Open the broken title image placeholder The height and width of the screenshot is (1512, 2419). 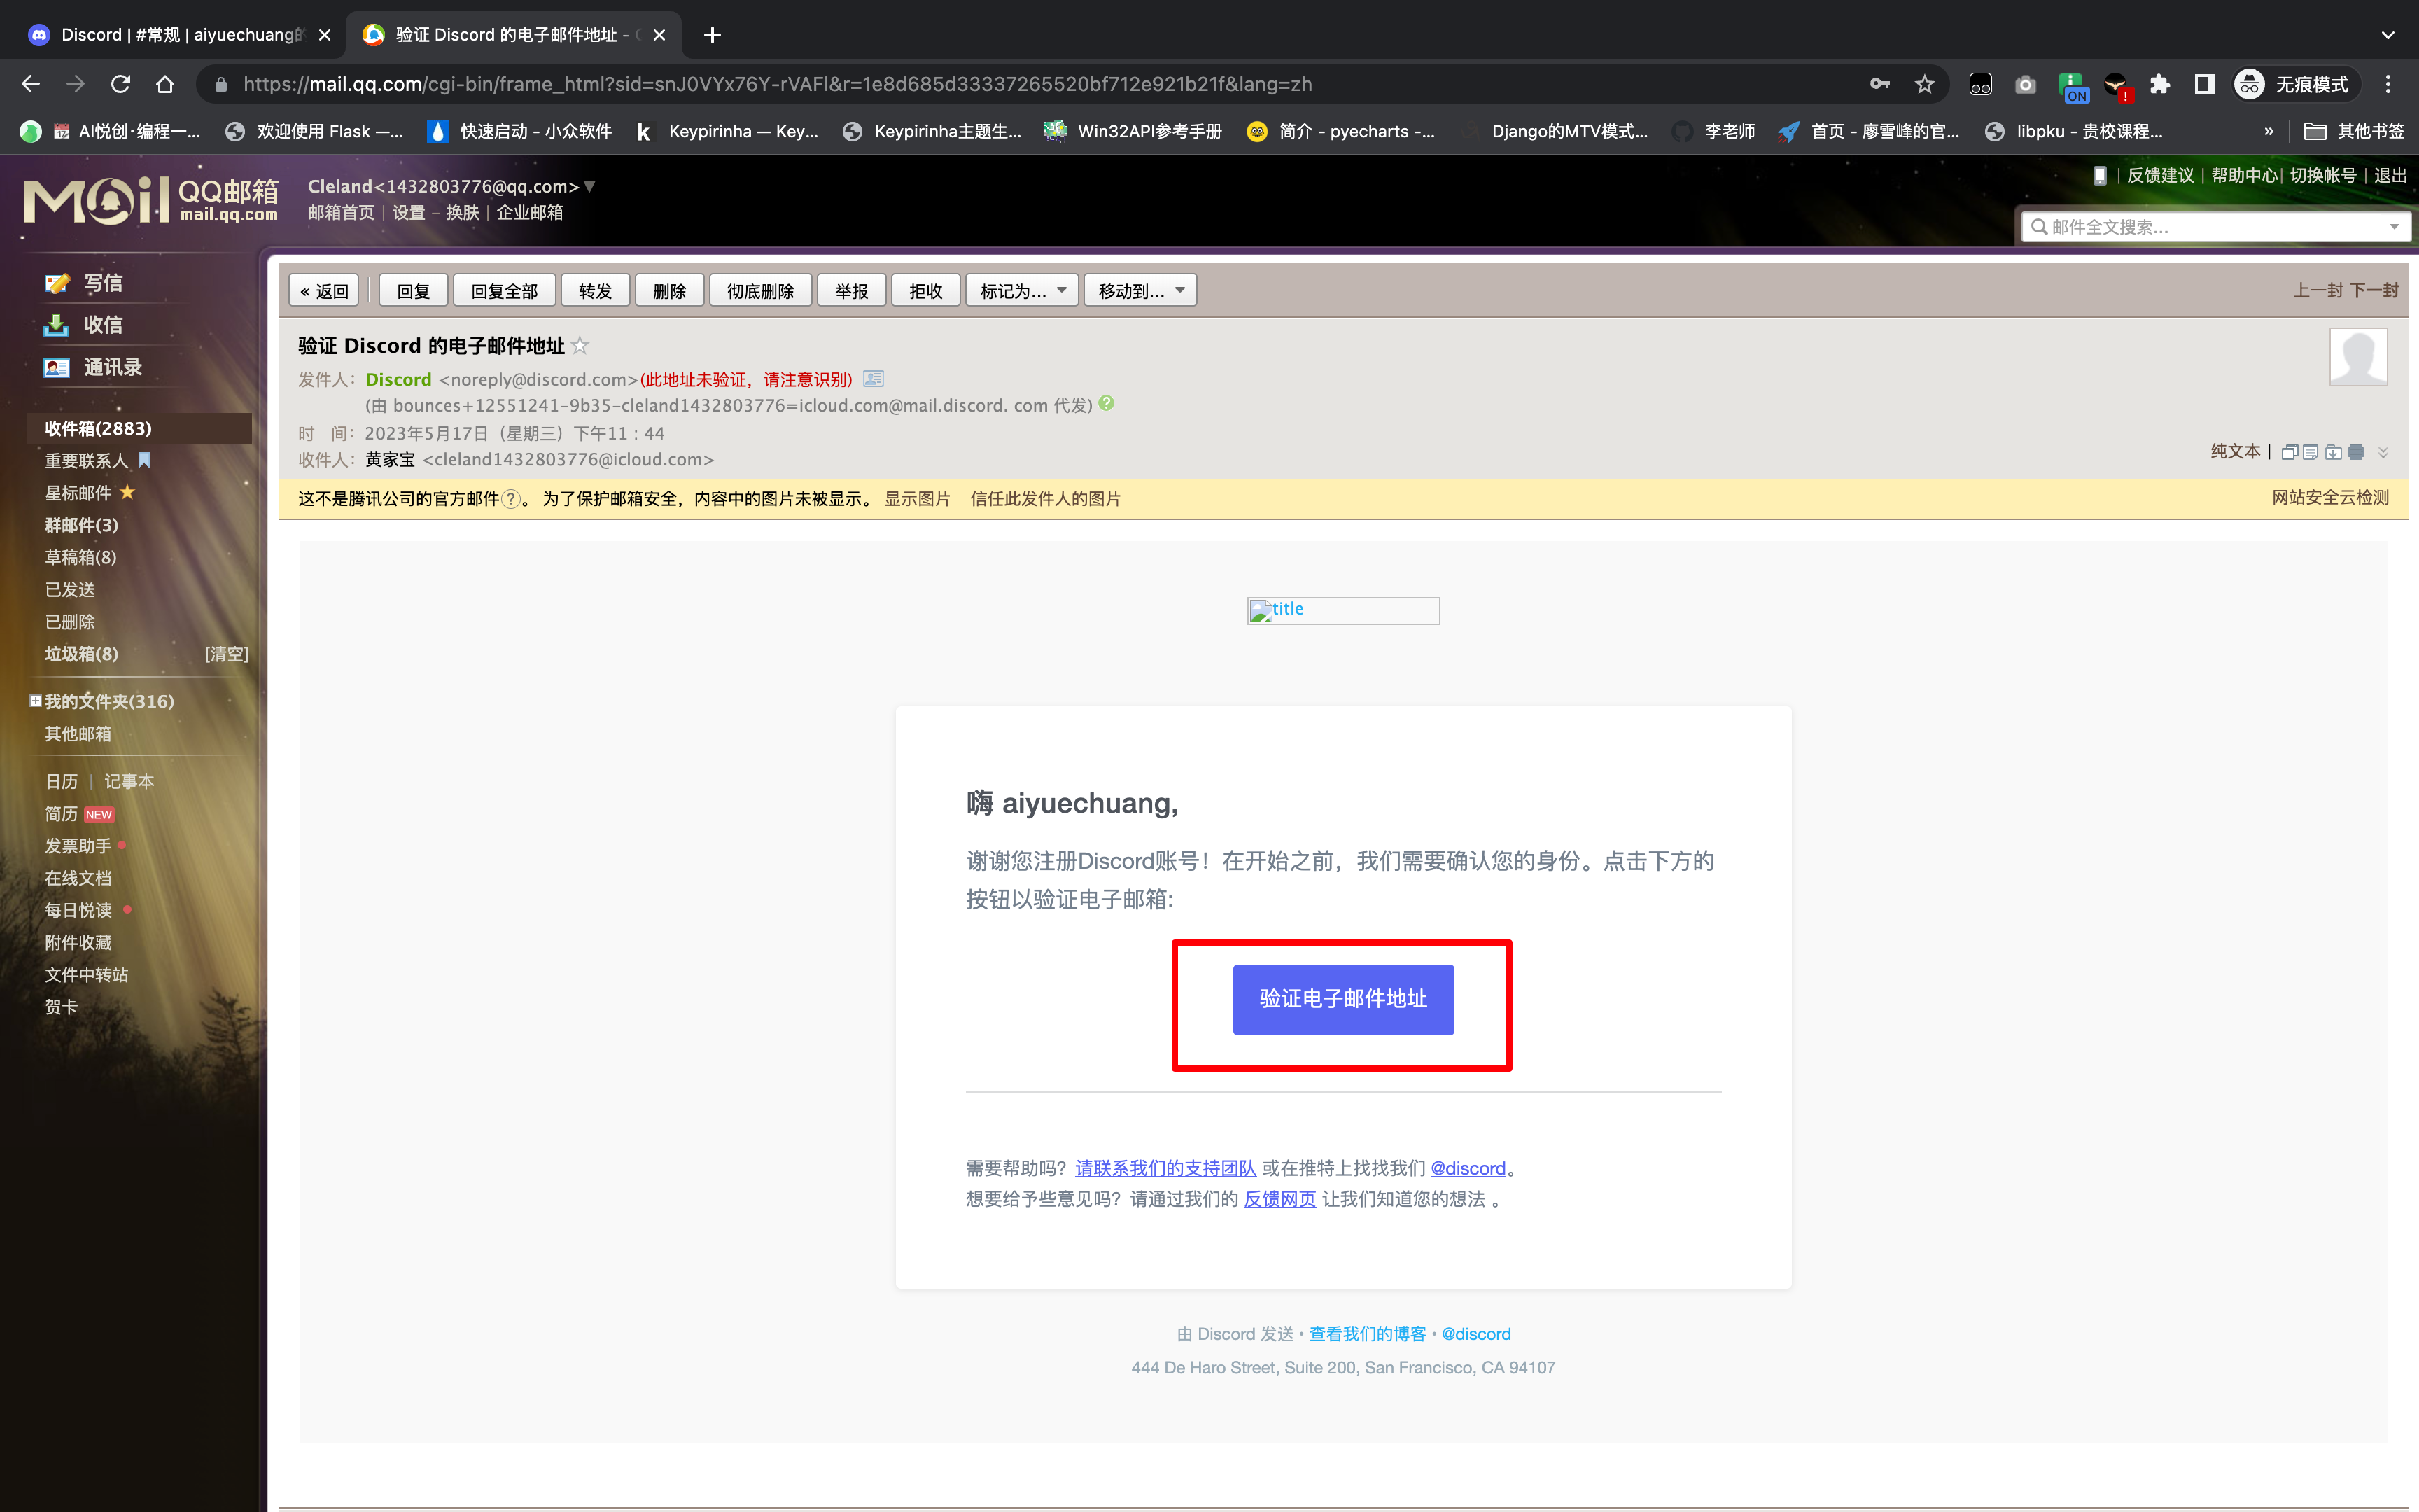[1342, 610]
